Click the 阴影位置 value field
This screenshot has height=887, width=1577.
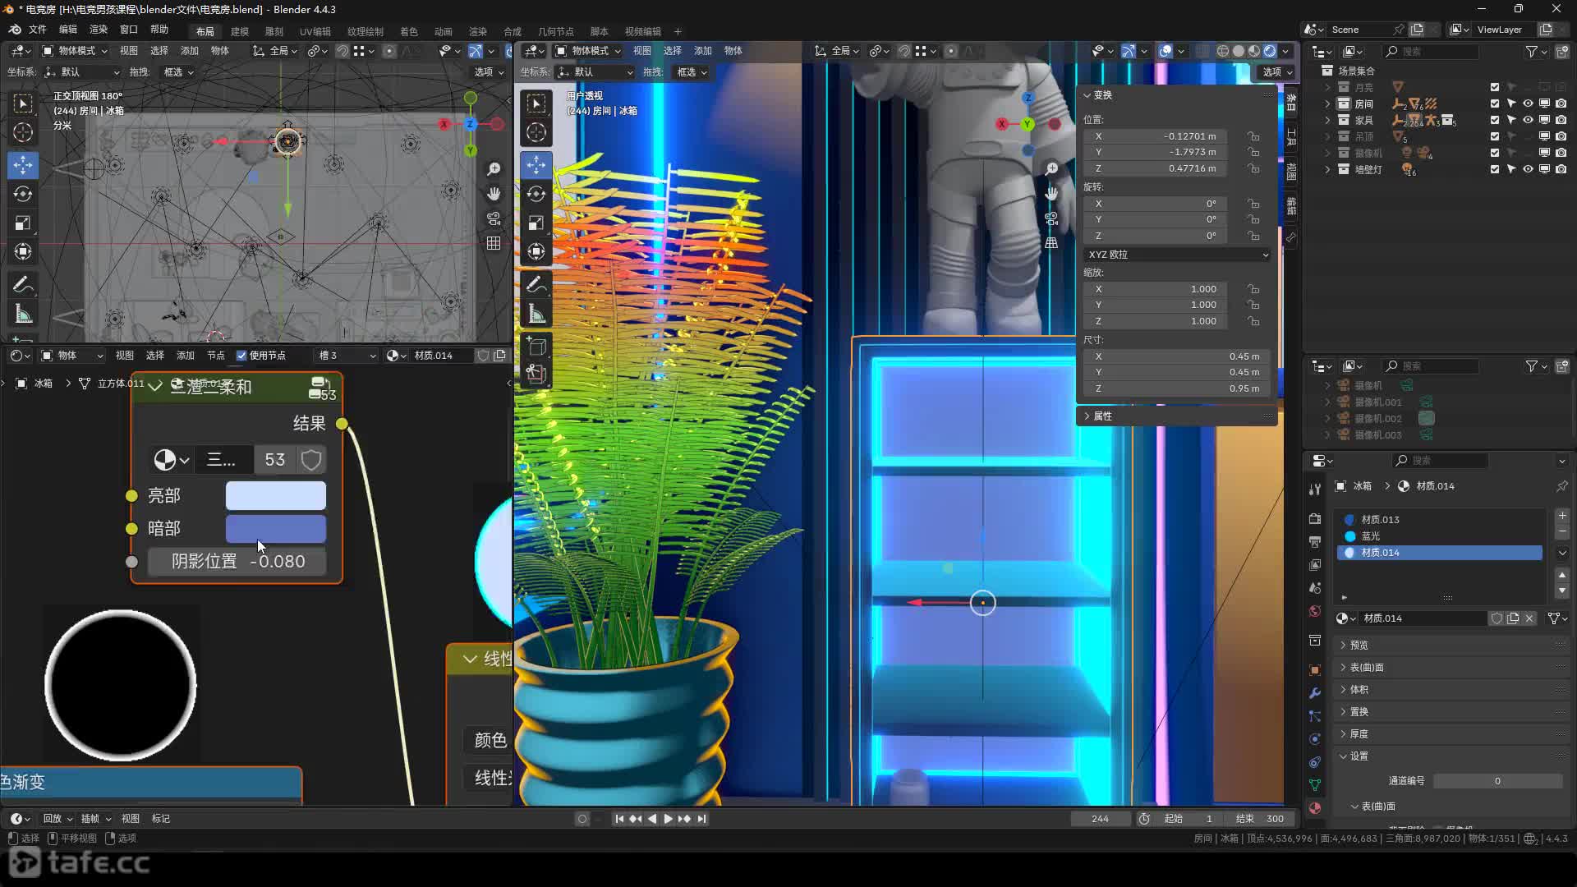237,561
